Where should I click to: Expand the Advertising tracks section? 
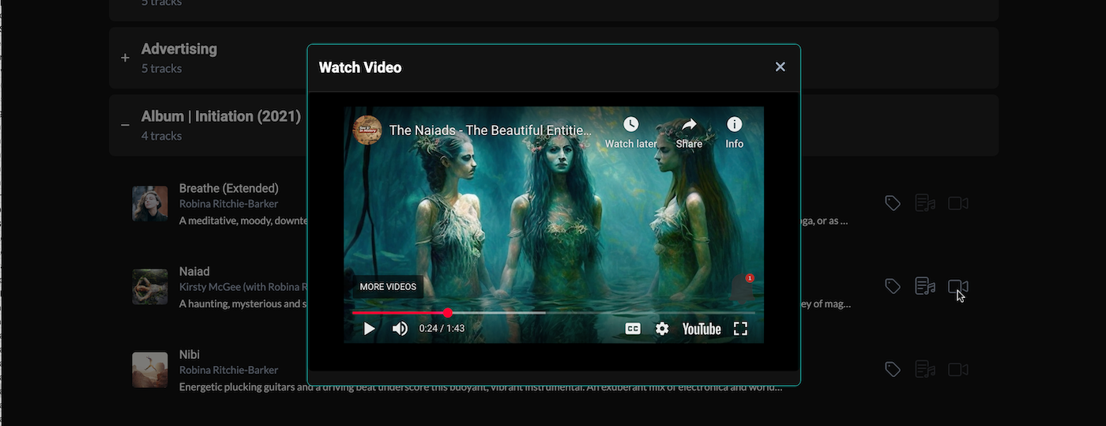[125, 58]
